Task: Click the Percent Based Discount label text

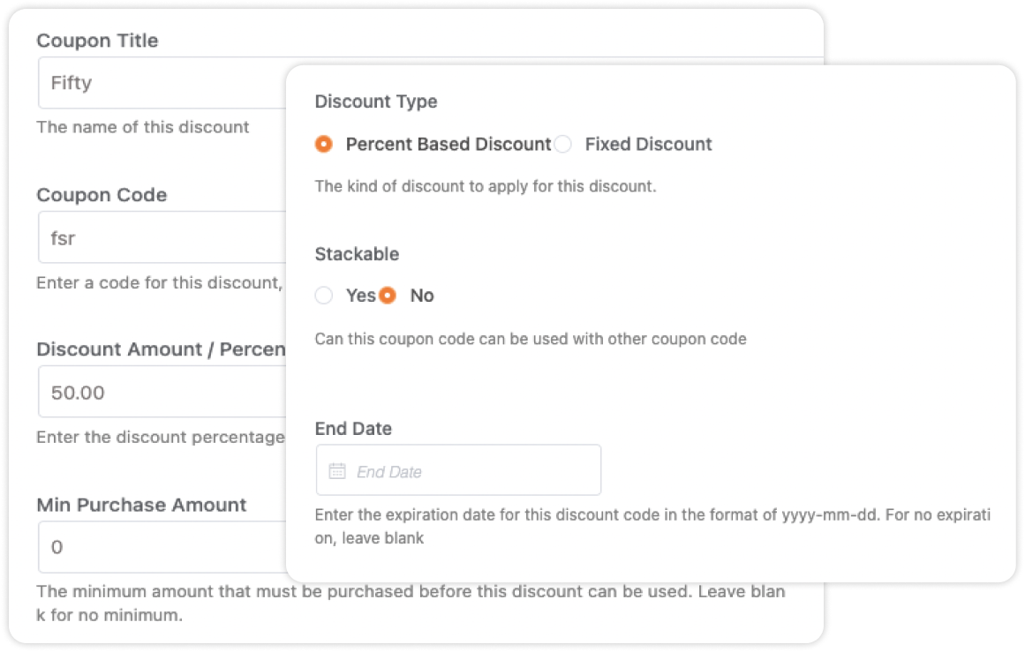Action: (x=448, y=145)
